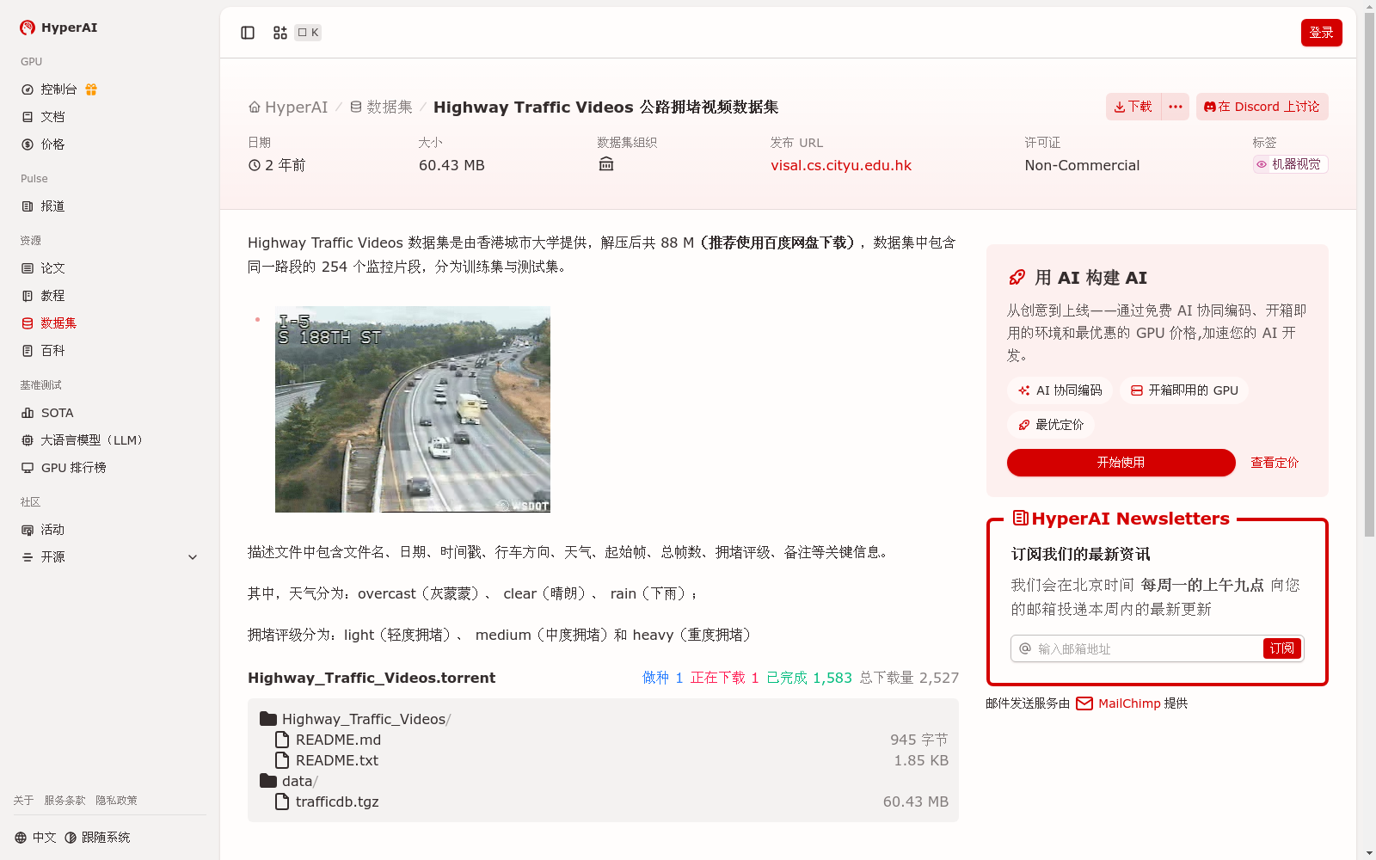This screenshot has width=1376, height=860.
Task: Click the README.md file row
Action: pyautogui.click(x=603, y=740)
